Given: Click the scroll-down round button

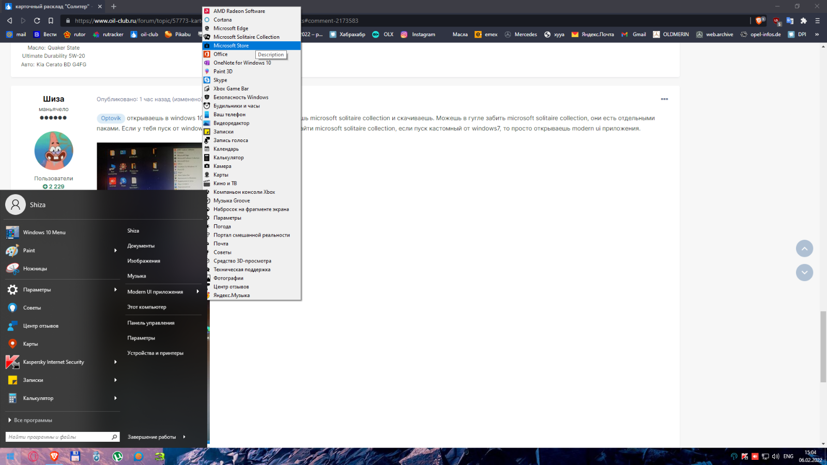Looking at the screenshot, I should point(804,273).
